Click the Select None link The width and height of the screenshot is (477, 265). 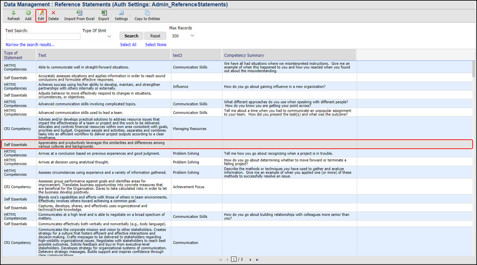[x=155, y=45]
